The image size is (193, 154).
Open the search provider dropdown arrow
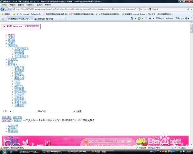point(191,9)
